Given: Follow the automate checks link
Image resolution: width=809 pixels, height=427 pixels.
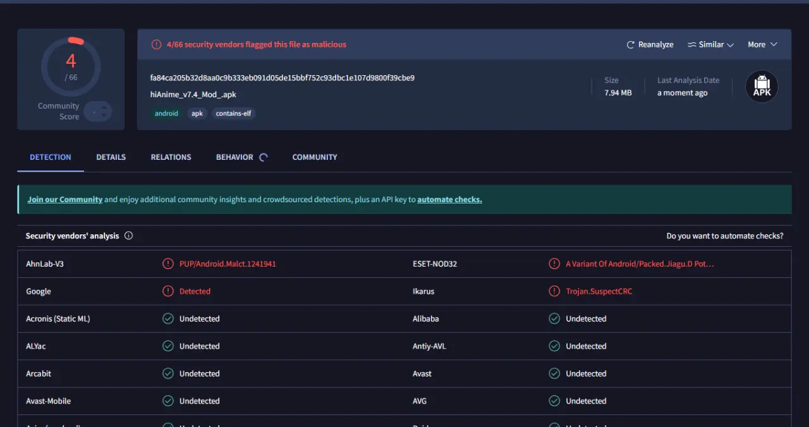Looking at the screenshot, I should (x=449, y=200).
